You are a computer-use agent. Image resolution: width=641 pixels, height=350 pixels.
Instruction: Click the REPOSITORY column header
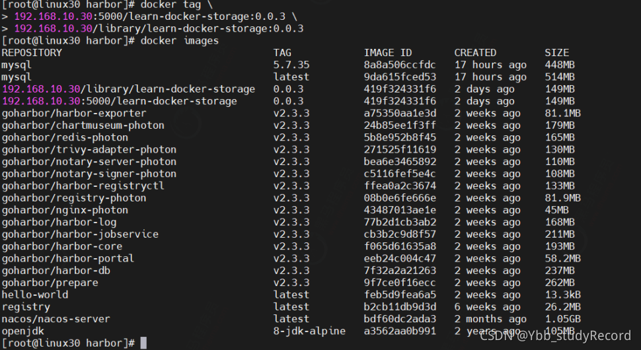point(32,53)
